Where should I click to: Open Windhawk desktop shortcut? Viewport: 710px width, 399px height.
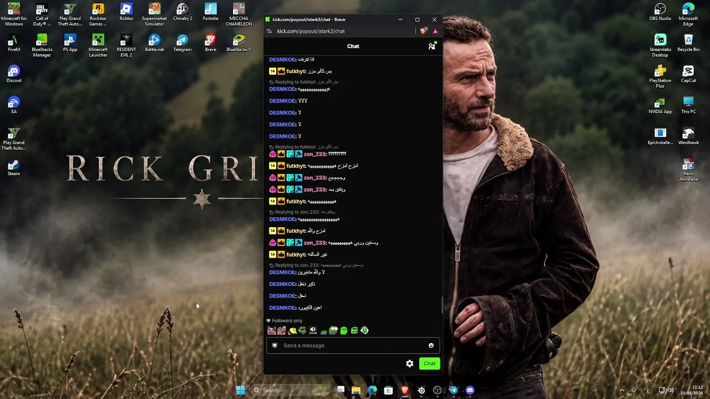point(688,136)
